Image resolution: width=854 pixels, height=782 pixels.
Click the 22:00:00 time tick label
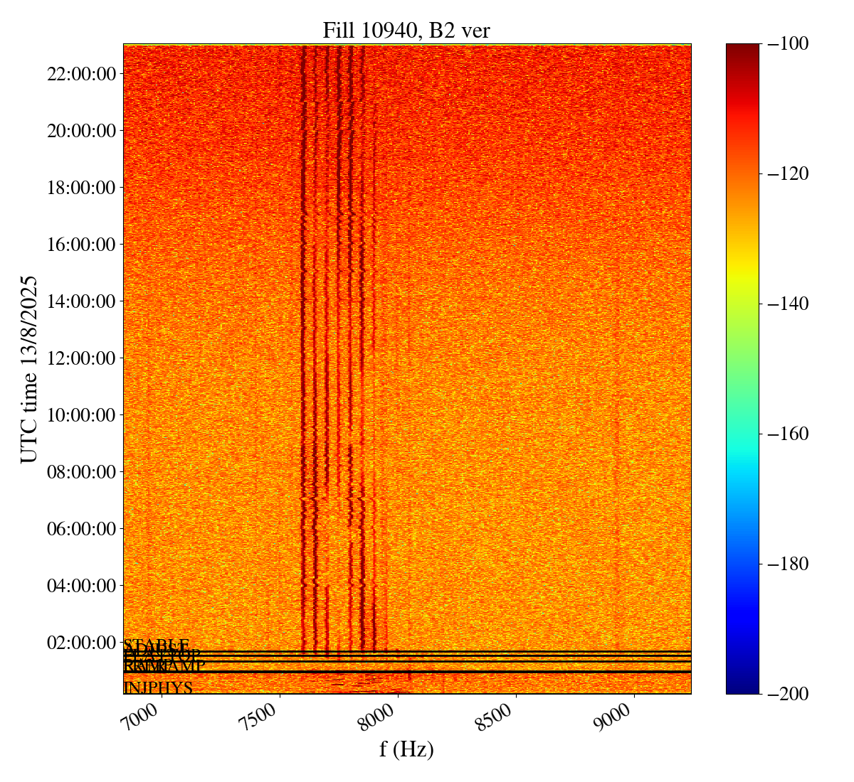[81, 74]
